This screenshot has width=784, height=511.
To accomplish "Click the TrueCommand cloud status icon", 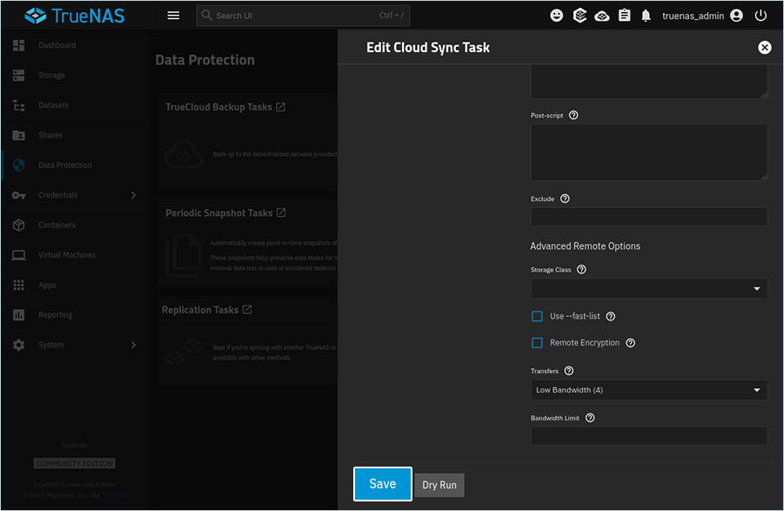I will 602,16.
